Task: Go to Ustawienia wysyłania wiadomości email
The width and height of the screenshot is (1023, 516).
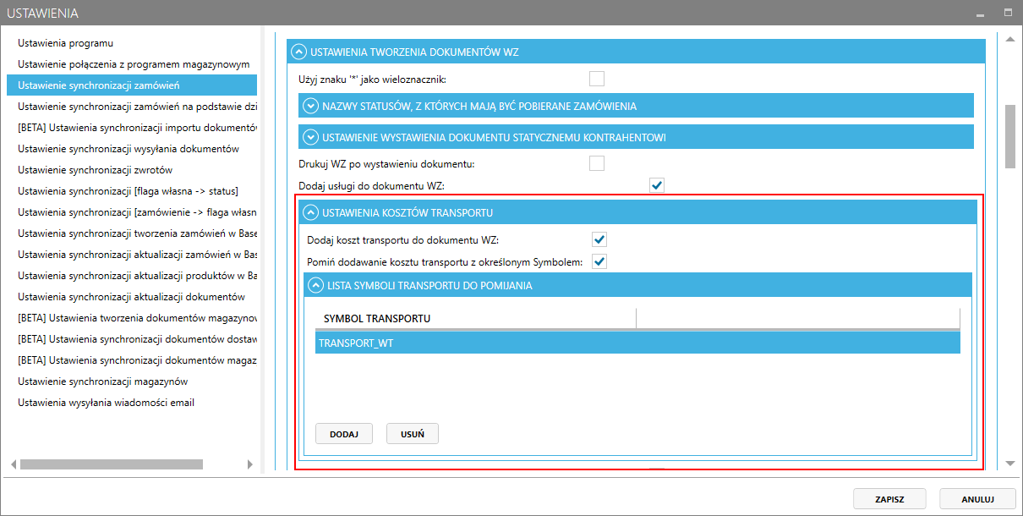Action: click(x=106, y=403)
